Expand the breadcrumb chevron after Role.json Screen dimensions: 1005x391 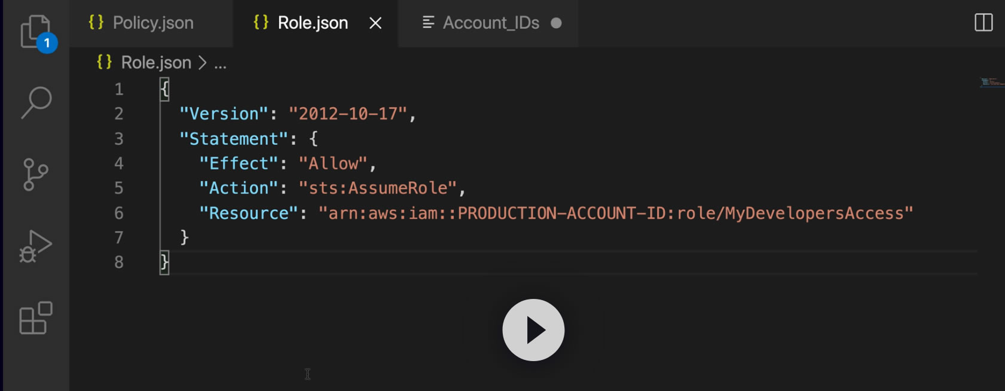pyautogui.click(x=203, y=63)
